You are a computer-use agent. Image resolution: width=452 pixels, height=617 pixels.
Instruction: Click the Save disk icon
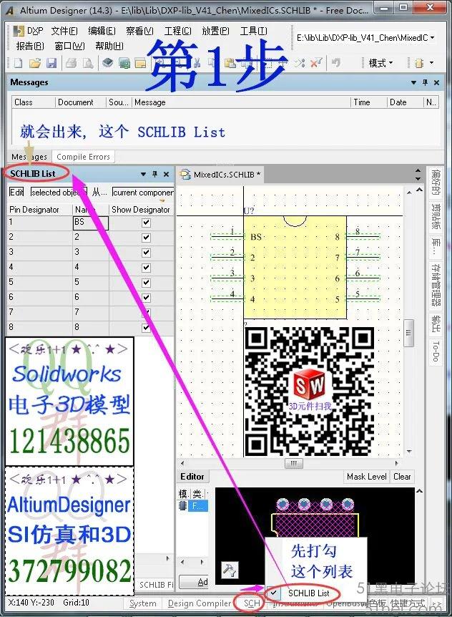[51, 63]
